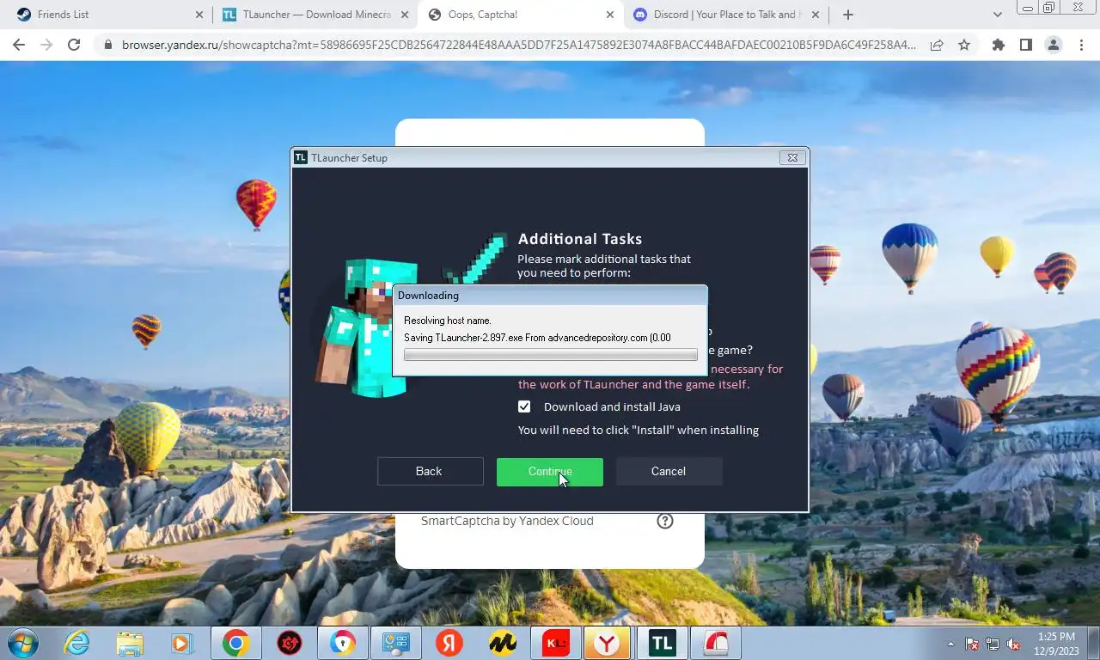Go forward in the browser
Image resolution: width=1100 pixels, height=660 pixels.
point(46,45)
